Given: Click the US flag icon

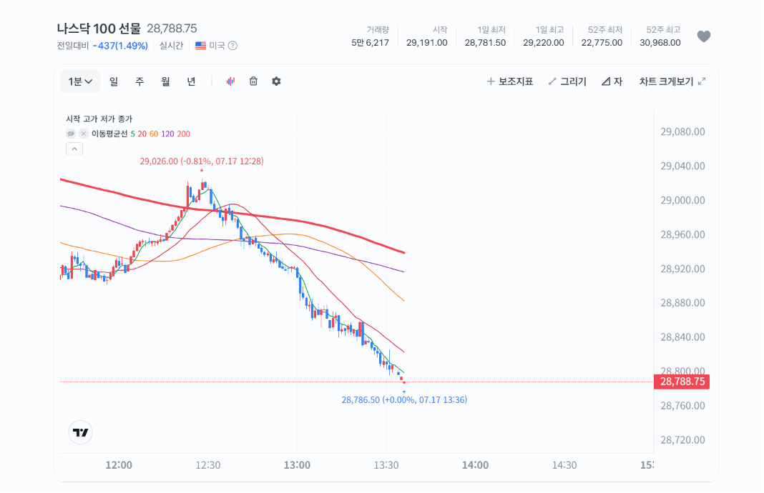Looking at the screenshot, I should (x=201, y=46).
